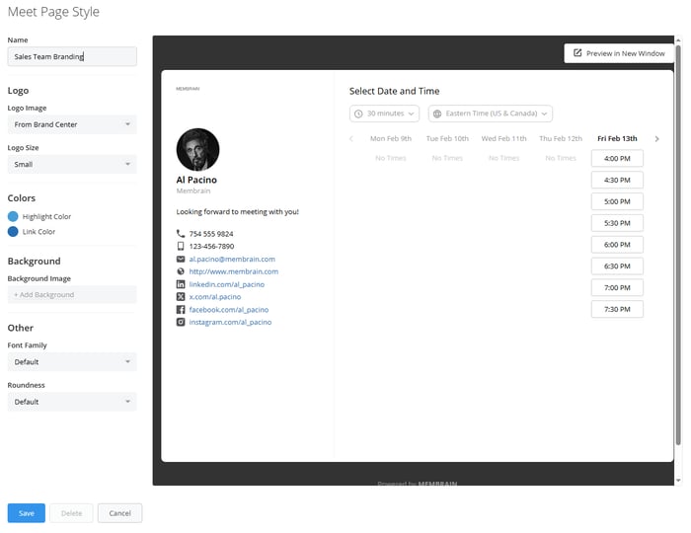Pick the Highlight Color swatch
Screen dimensions: 691x533
(x=13, y=216)
